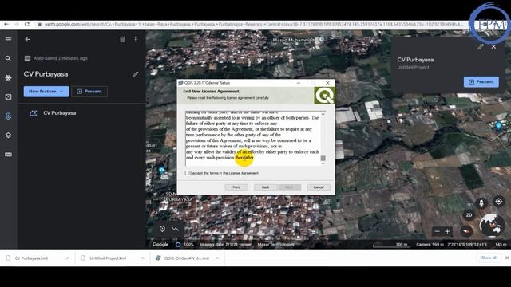Click the table of contents icon in the project panel
511x287 pixels.
(122, 39)
